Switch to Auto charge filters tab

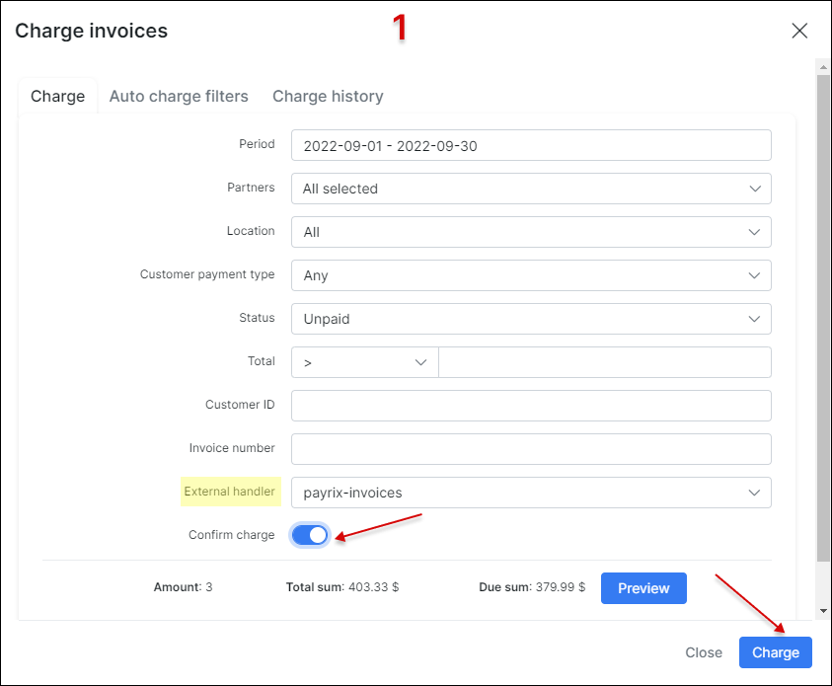tap(179, 96)
